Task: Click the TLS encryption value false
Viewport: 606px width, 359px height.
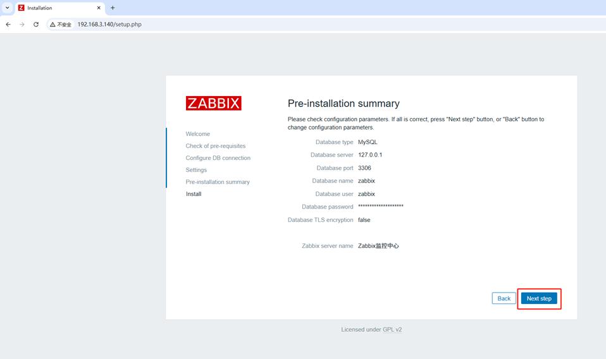Action: 364,220
